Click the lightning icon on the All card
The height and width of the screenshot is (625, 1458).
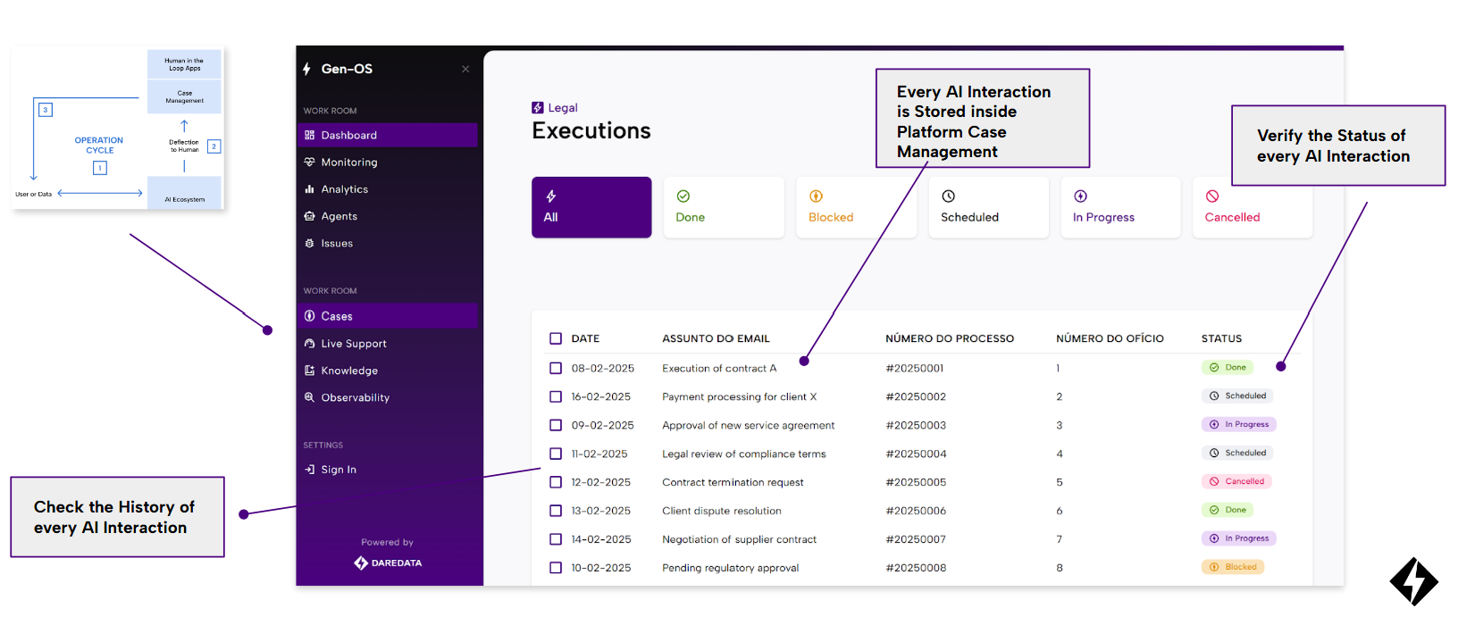coord(551,196)
